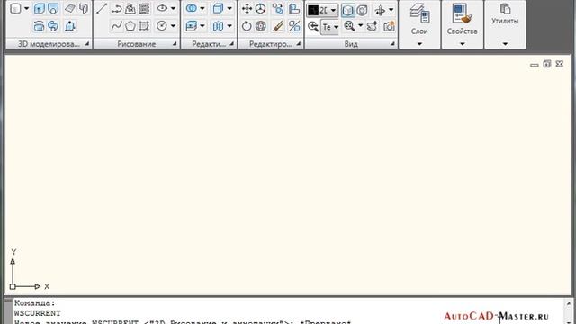Open the Extrude Faces dropdown arrow
This screenshot has height=324, width=576.
(x=202, y=26)
